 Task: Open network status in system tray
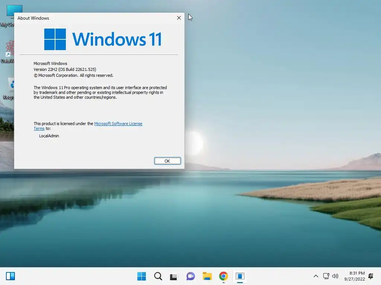tap(326, 276)
